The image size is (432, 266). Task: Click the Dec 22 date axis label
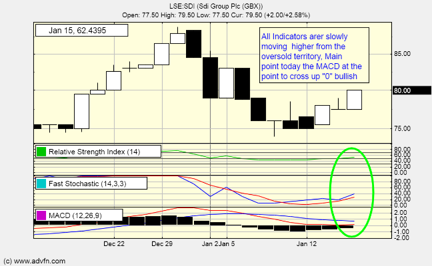pos(114,244)
